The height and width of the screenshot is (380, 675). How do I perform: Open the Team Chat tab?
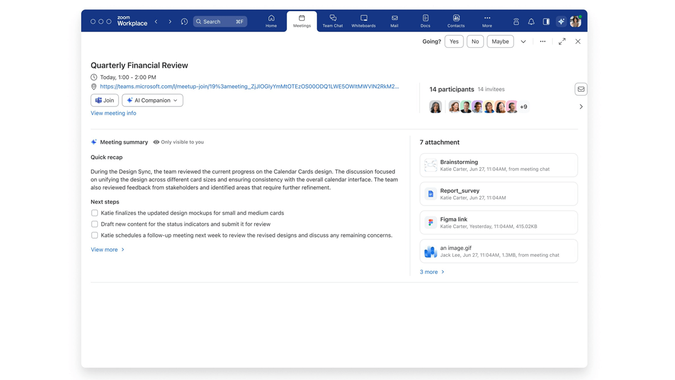point(332,21)
